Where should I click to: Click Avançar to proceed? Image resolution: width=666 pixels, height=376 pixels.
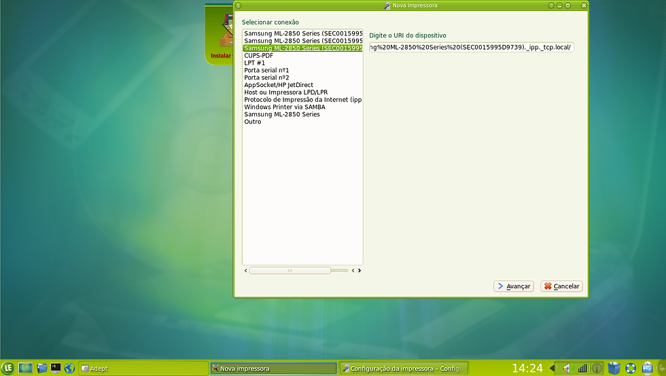pyautogui.click(x=514, y=286)
